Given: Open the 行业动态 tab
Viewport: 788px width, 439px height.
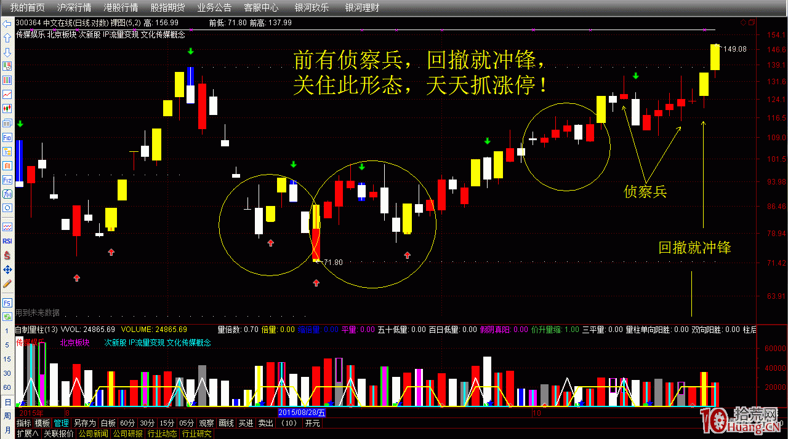Looking at the screenshot, I should coord(163,433).
